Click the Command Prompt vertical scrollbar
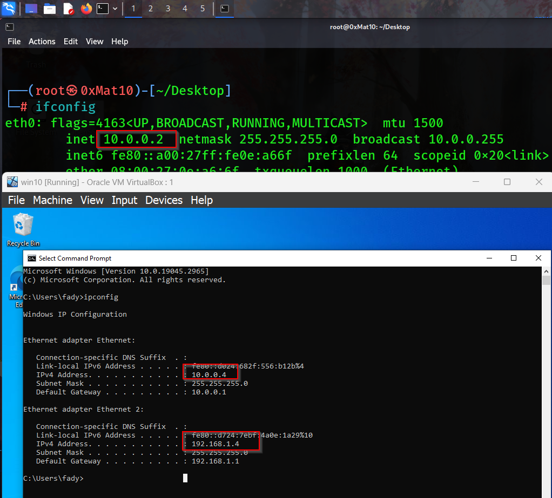 pos(546,378)
